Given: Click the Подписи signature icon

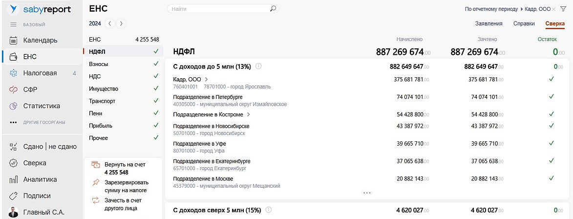Looking at the screenshot, I should [x=14, y=196].
